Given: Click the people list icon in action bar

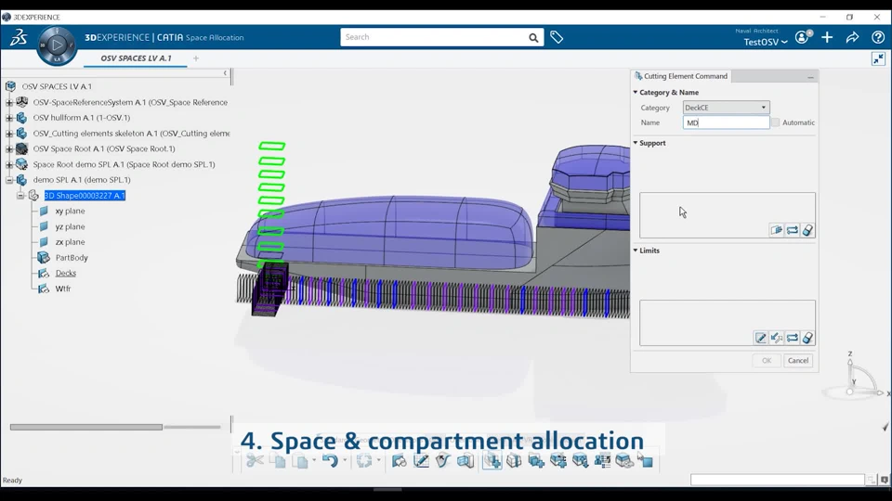Looking at the screenshot, I should [602, 461].
